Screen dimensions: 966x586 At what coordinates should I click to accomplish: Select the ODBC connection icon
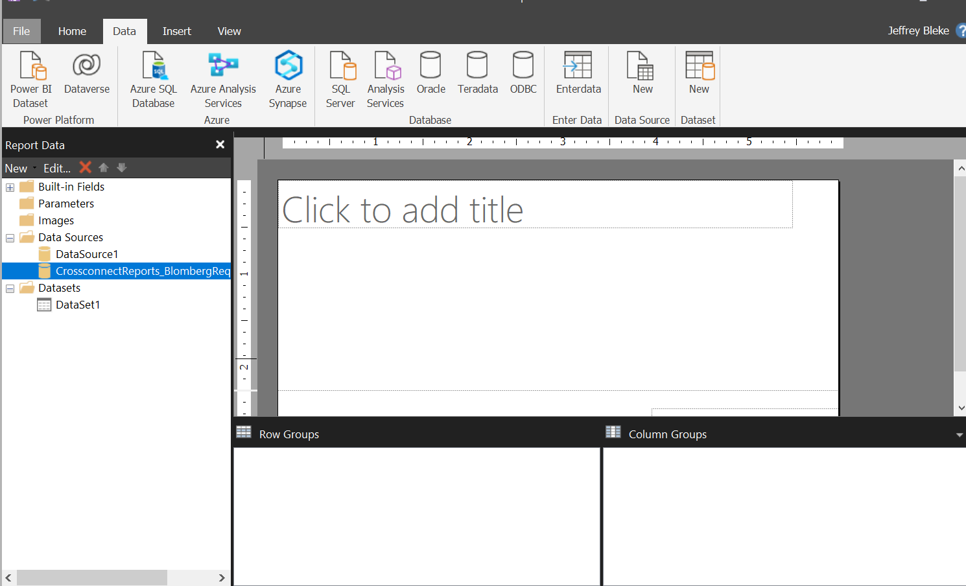[523, 65]
